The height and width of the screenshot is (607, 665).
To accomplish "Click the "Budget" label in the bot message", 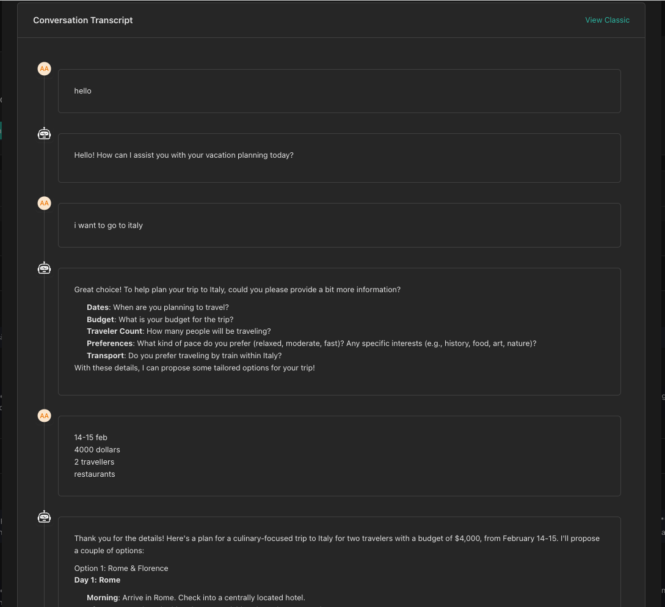I will point(100,319).
